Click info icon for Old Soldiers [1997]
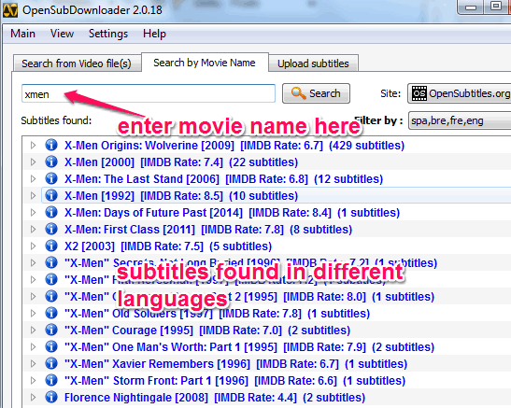This screenshot has width=511, height=408. click(x=51, y=313)
